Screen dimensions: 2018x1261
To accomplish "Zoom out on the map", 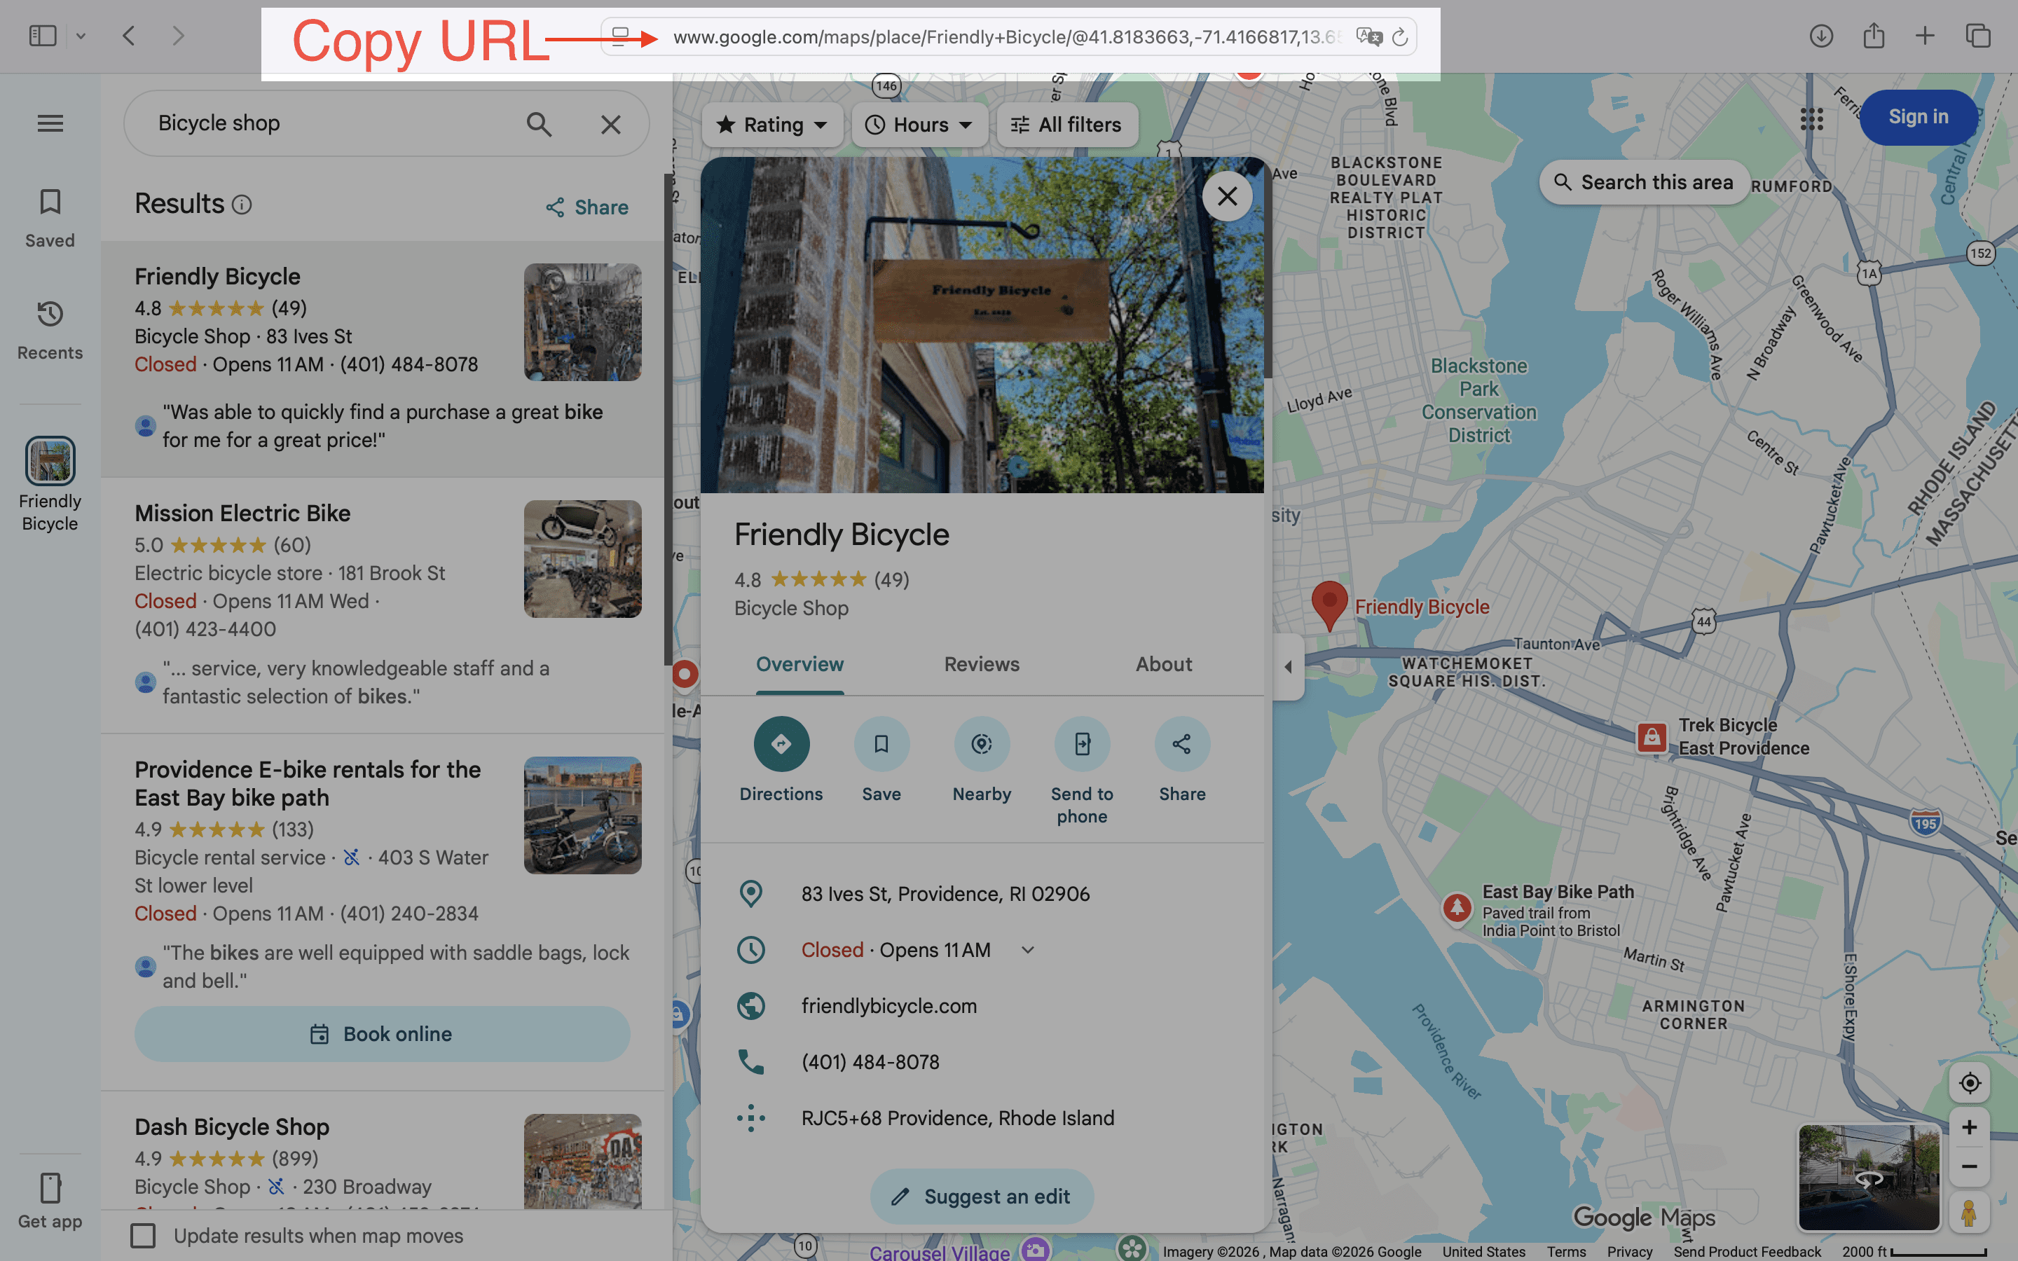I will coord(1970,1166).
